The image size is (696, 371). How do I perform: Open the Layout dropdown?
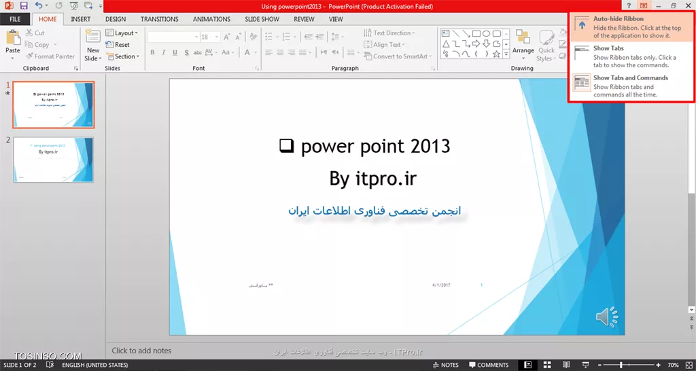(x=122, y=33)
